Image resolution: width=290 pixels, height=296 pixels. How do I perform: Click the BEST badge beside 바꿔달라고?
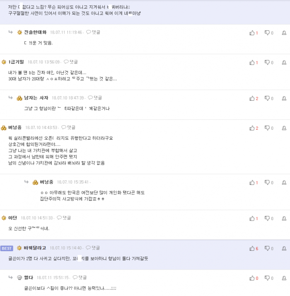(7, 248)
